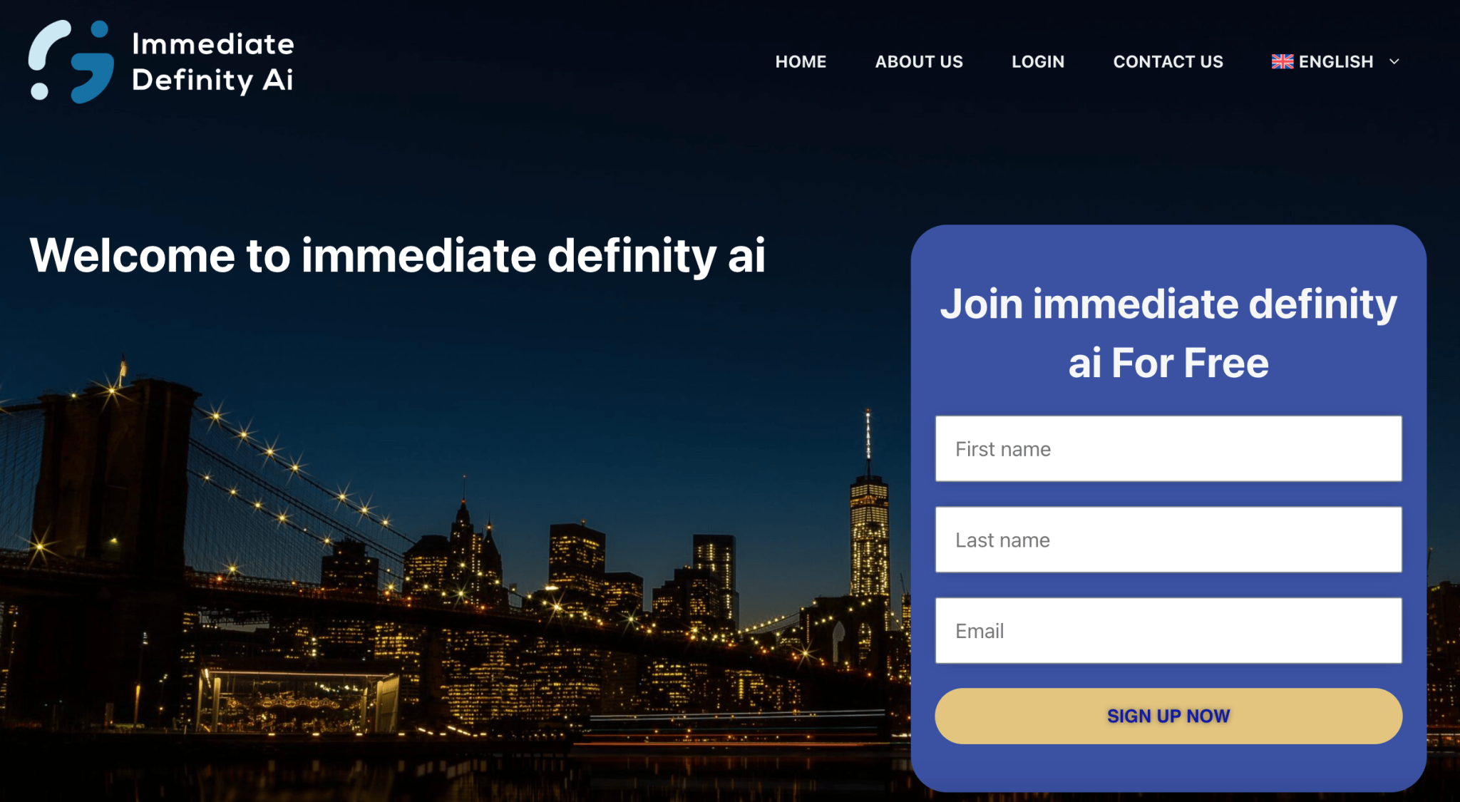
Task: Click the top dot icon in the logo
Action: coord(98,31)
